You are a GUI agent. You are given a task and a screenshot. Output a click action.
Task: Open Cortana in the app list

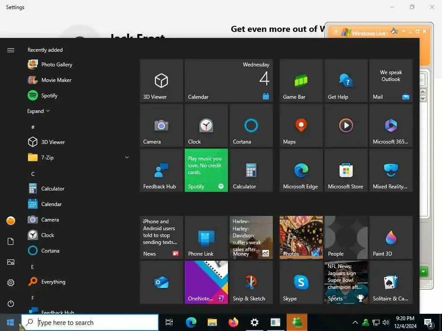click(x=79, y=250)
